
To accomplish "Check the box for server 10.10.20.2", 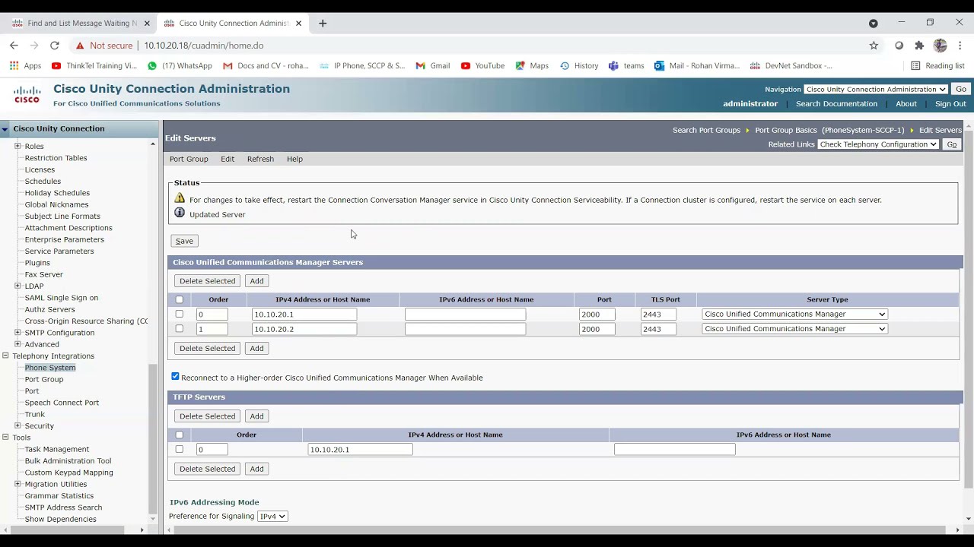I will 180,329.
